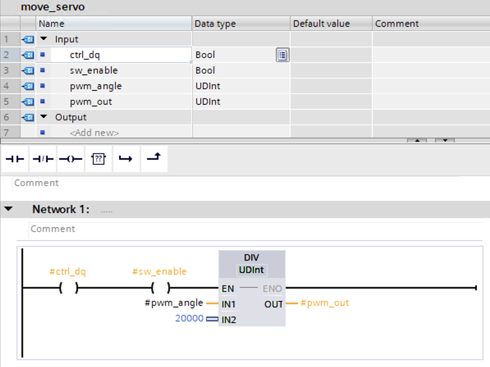
Task: Click the open branch icon
Action: [126, 159]
